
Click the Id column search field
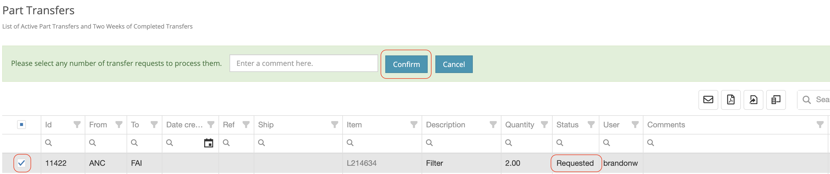[63, 143]
